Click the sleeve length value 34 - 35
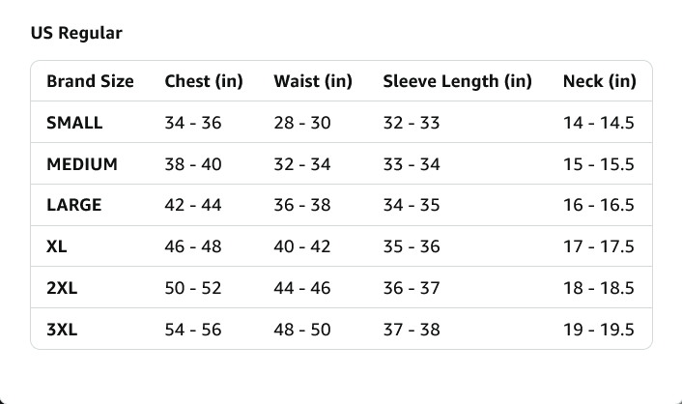 coord(412,205)
